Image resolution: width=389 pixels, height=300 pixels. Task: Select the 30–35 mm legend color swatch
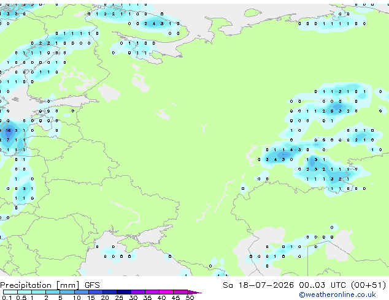point(138,292)
